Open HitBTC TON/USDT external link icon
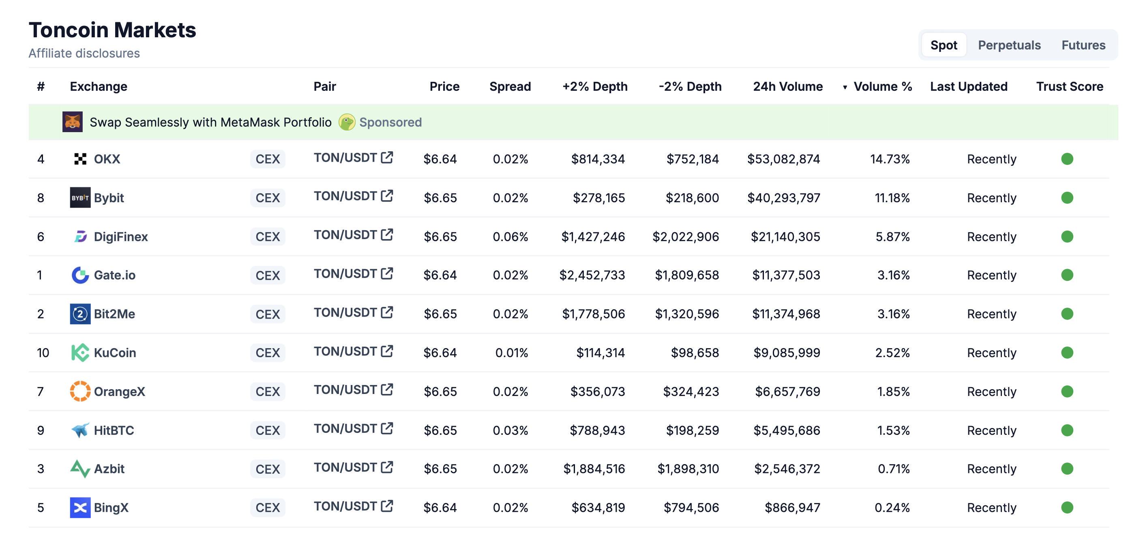This screenshot has height=535, width=1141. [x=387, y=429]
